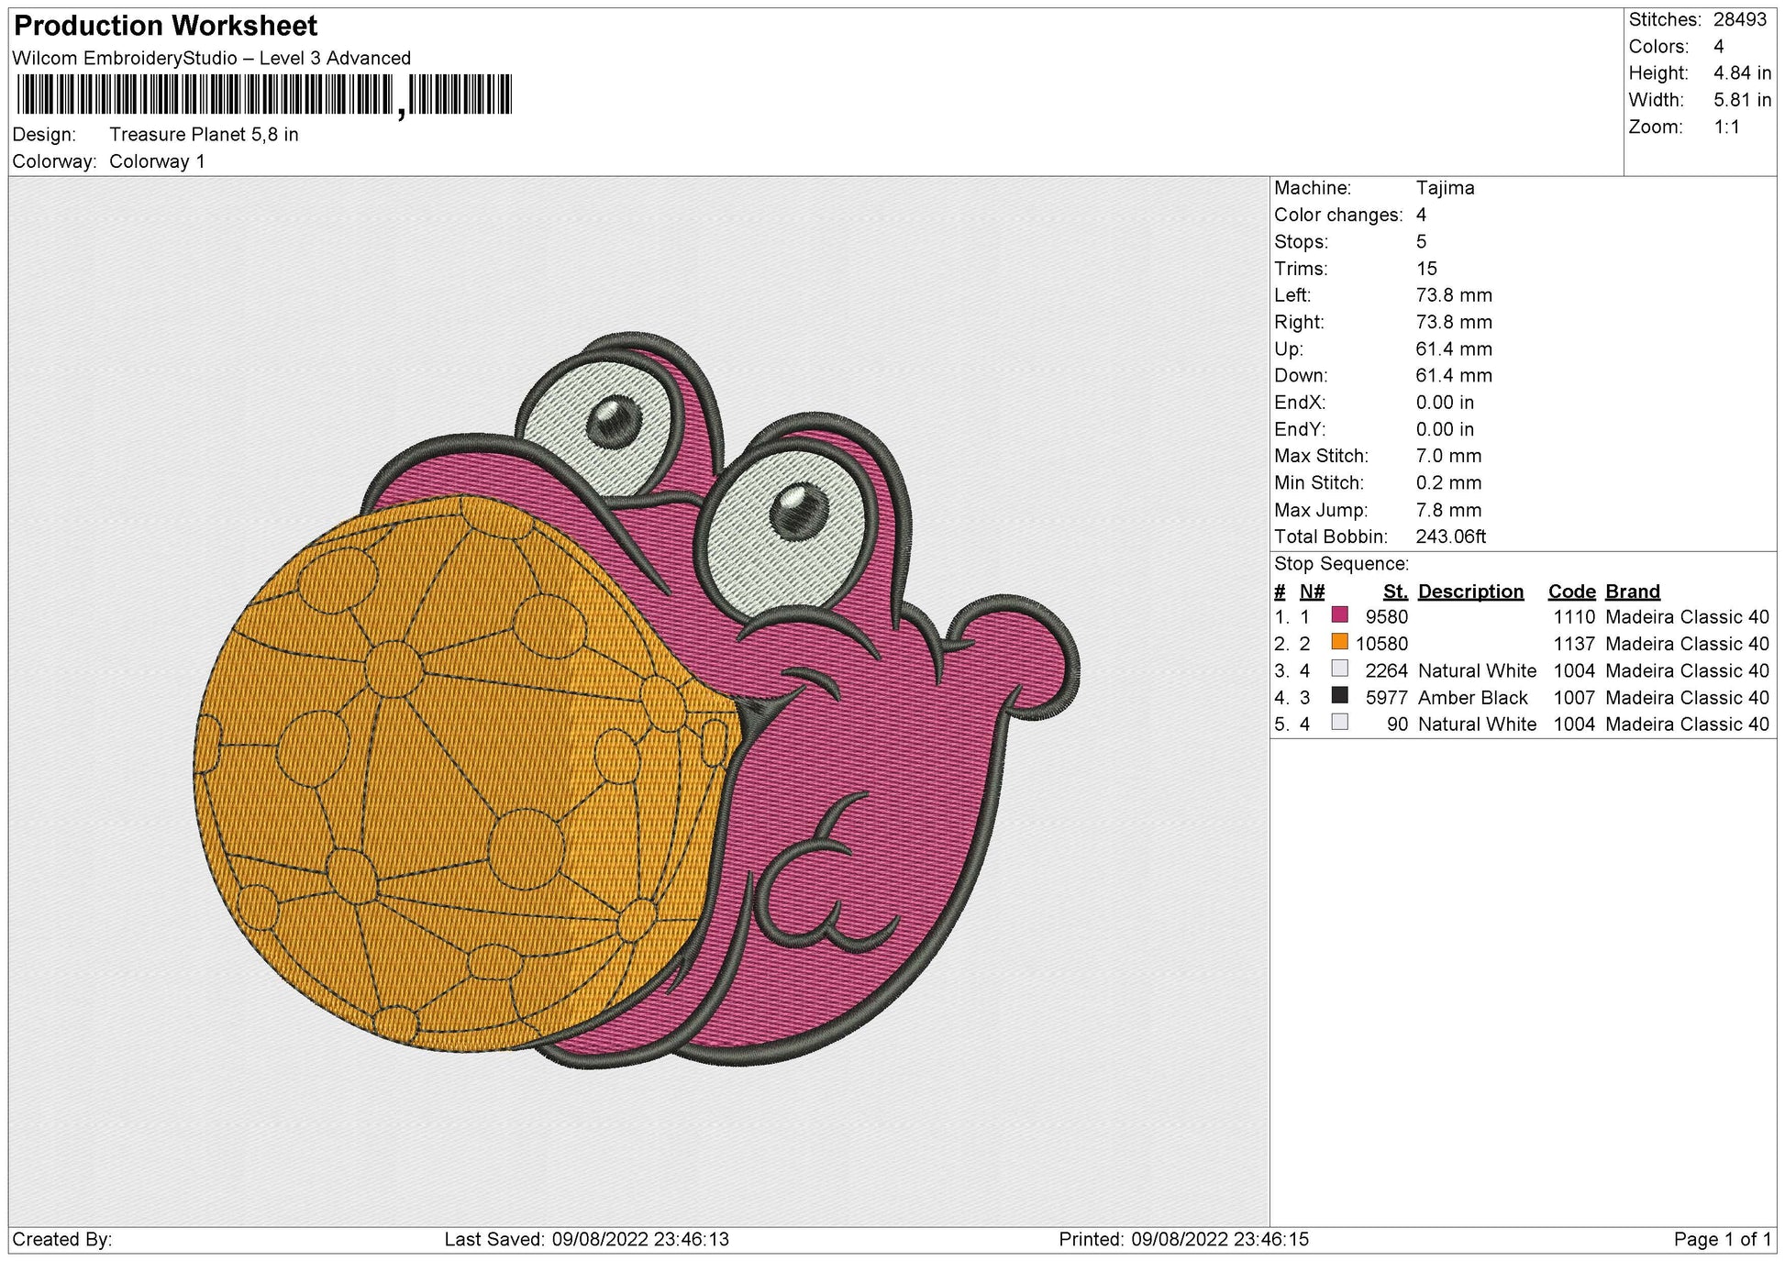Click the 'Production Worksheet' title
The height and width of the screenshot is (1261, 1785).
point(166,26)
